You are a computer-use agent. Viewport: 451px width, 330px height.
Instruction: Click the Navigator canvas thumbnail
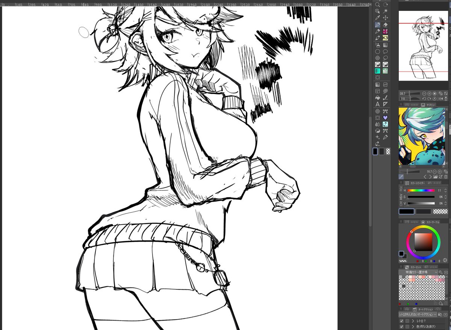[x=424, y=46]
